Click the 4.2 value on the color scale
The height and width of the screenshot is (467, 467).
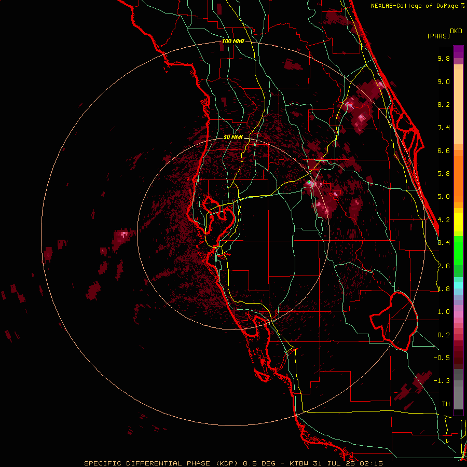tap(444, 220)
